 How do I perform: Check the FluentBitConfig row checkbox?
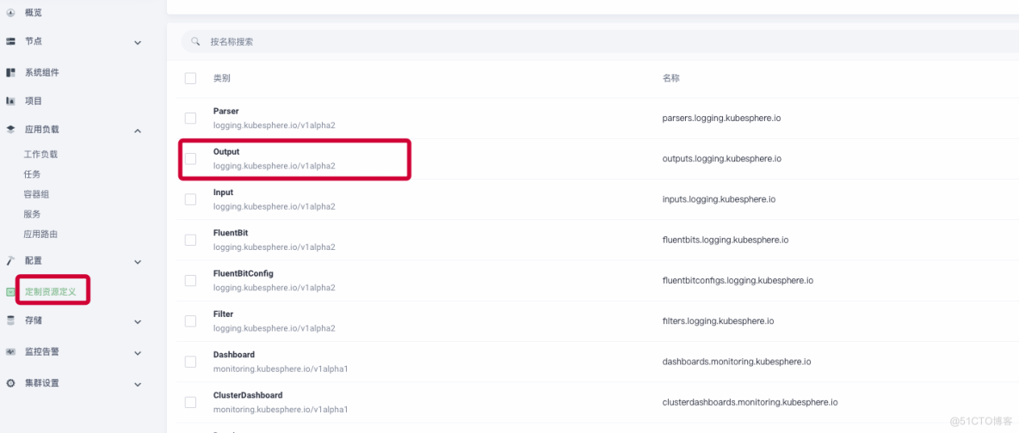[x=190, y=280]
